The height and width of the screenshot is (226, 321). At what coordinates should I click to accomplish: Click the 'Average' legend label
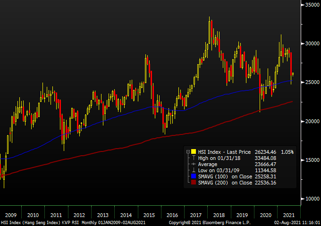(208, 164)
